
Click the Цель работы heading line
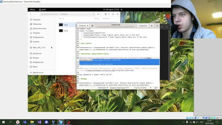click(85, 43)
